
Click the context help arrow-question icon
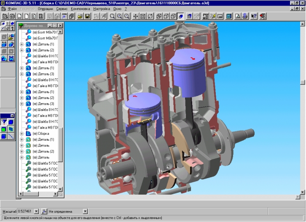[254, 16]
